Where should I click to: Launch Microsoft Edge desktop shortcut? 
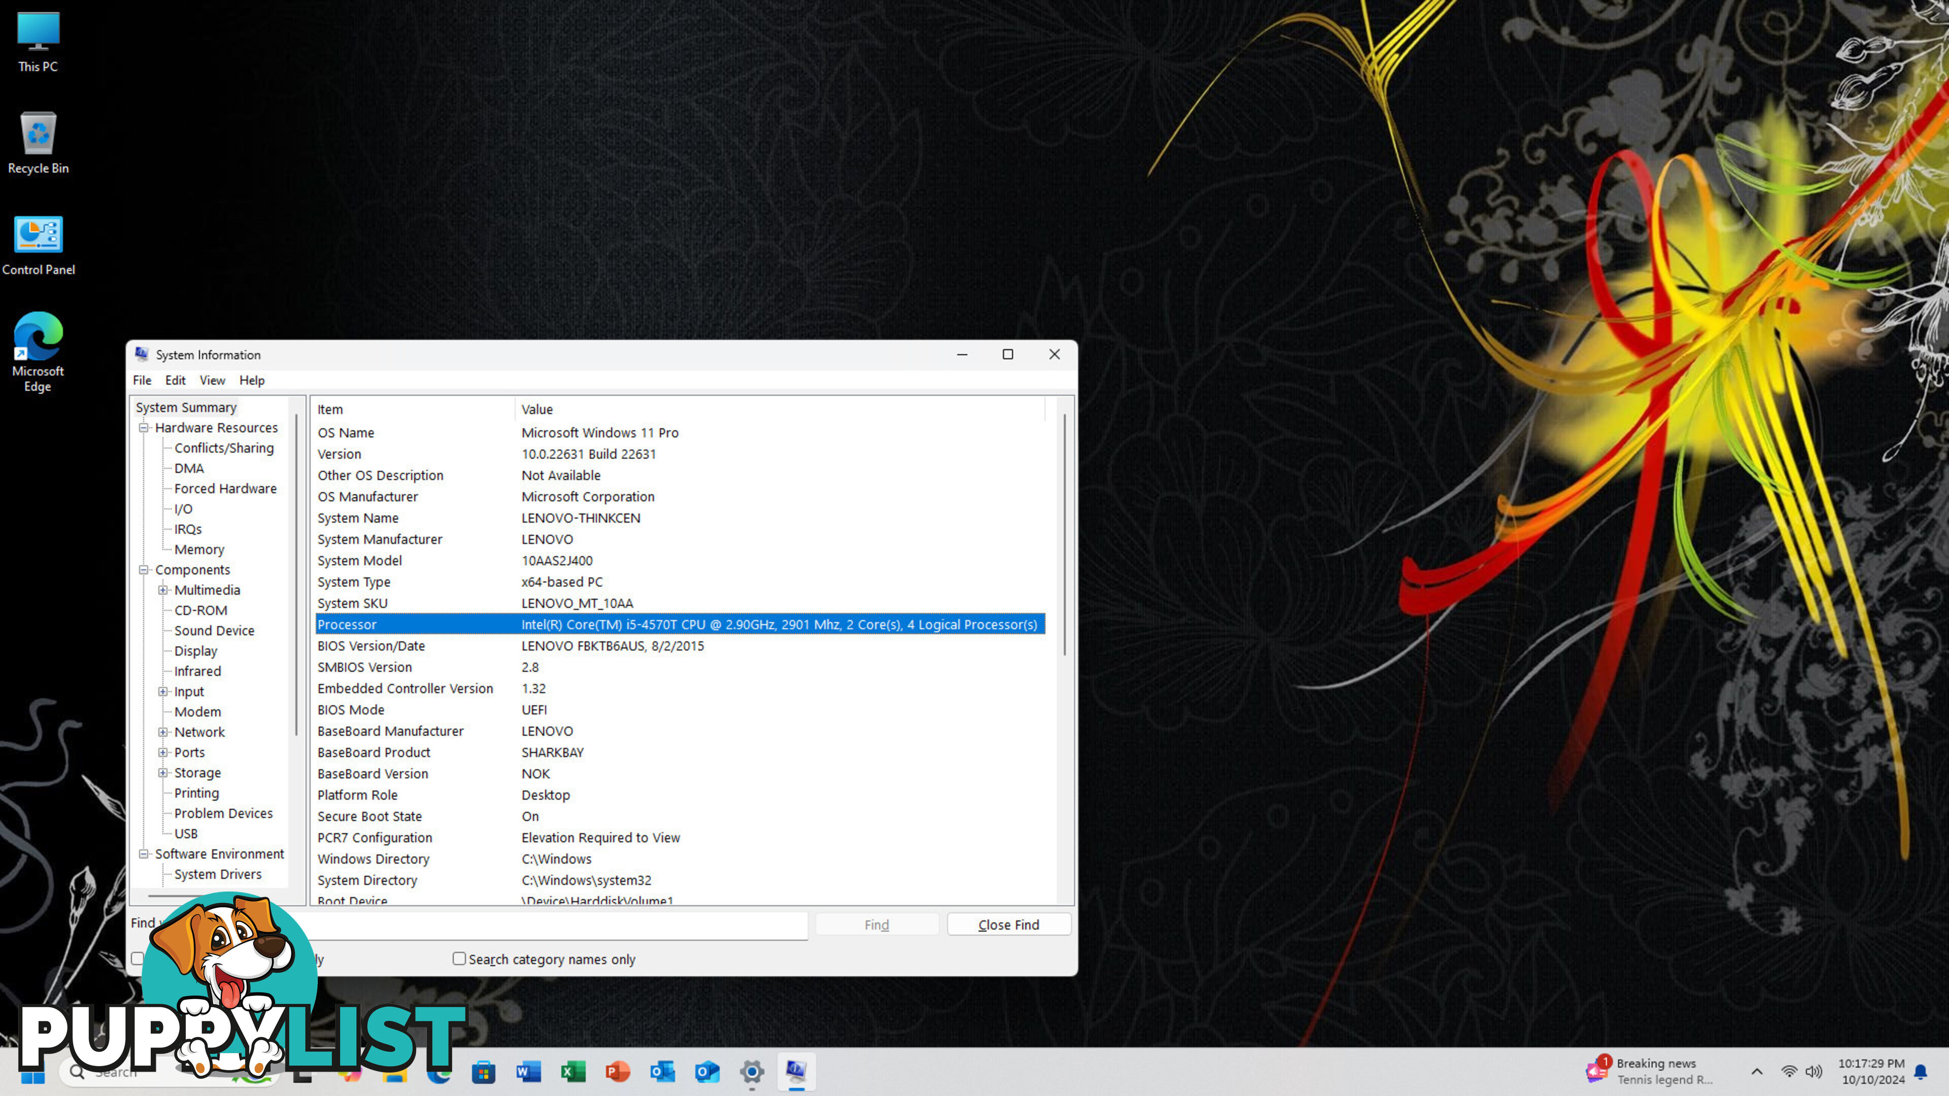click(38, 352)
